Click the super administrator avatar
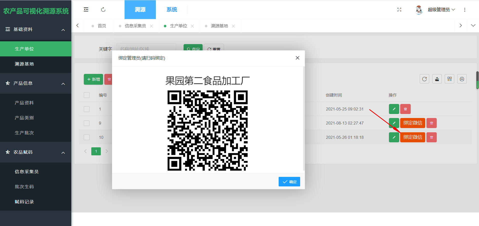 pos(419,10)
